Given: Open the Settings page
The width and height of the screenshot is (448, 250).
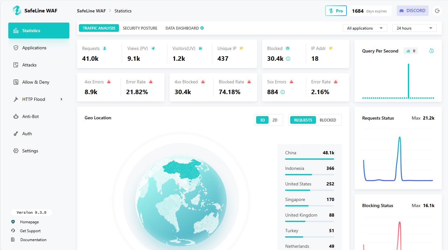Looking at the screenshot, I should tap(39, 151).
